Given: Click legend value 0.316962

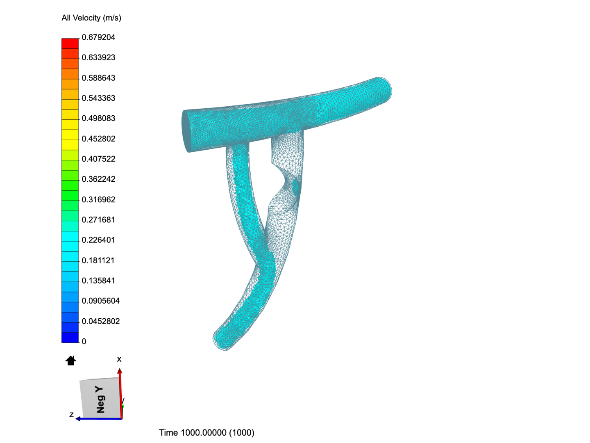Looking at the screenshot, I should 98,199.
